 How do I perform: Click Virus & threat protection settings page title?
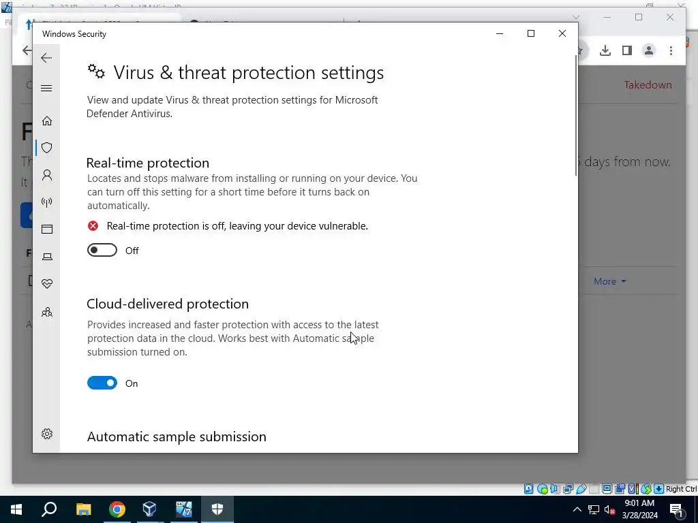(x=248, y=72)
